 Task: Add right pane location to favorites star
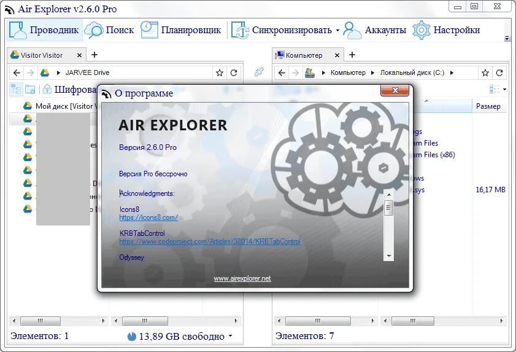point(485,73)
